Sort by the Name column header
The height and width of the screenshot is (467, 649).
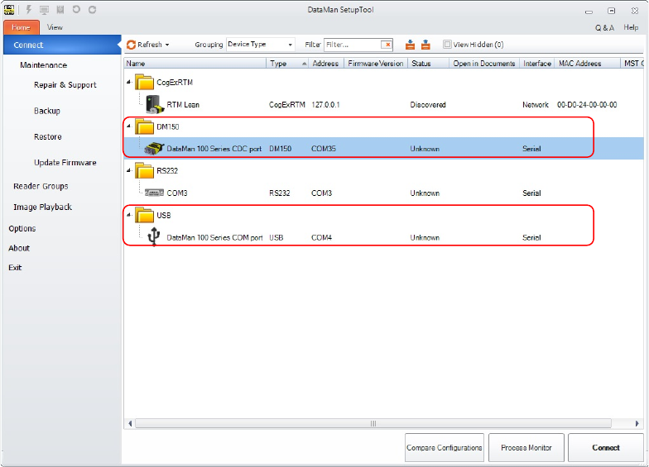(x=195, y=63)
